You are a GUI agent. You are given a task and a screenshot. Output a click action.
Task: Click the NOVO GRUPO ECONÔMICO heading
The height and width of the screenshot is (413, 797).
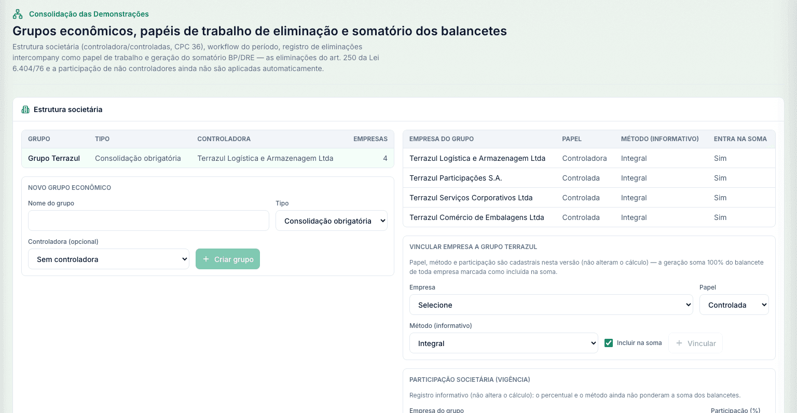[x=70, y=188]
